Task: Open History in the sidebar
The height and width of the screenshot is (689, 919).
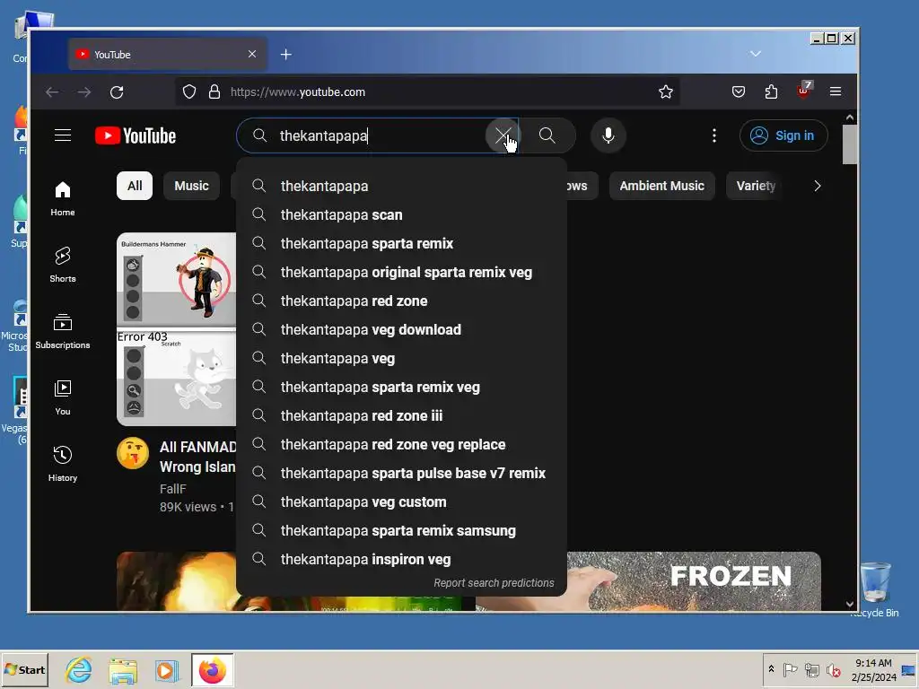Action: click(x=63, y=464)
